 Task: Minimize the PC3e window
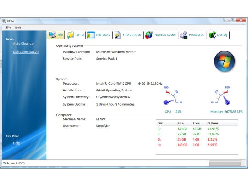click(227, 20)
